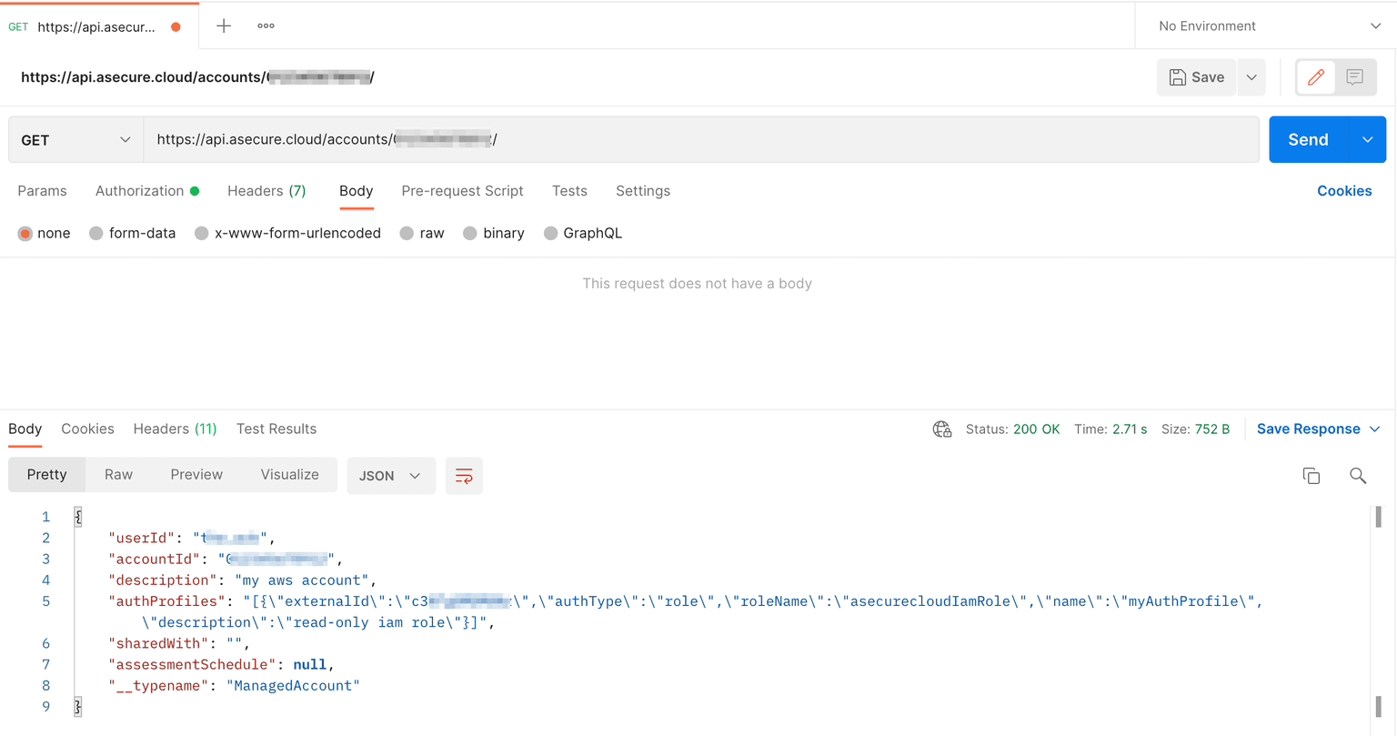Copy response using the copy icon
This screenshot has width=1397, height=736.
click(x=1311, y=476)
